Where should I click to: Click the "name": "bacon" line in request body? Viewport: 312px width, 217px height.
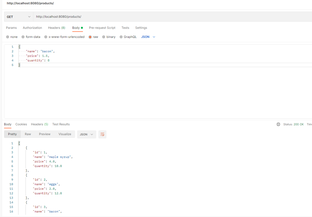(40, 51)
